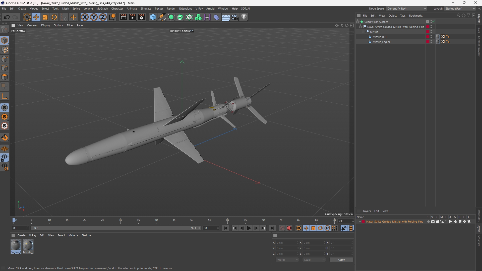482x271 pixels.
Task: Click Missile_Engine red layer swatch
Action: pos(428,42)
